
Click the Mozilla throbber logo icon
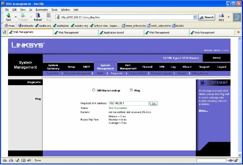237,17
